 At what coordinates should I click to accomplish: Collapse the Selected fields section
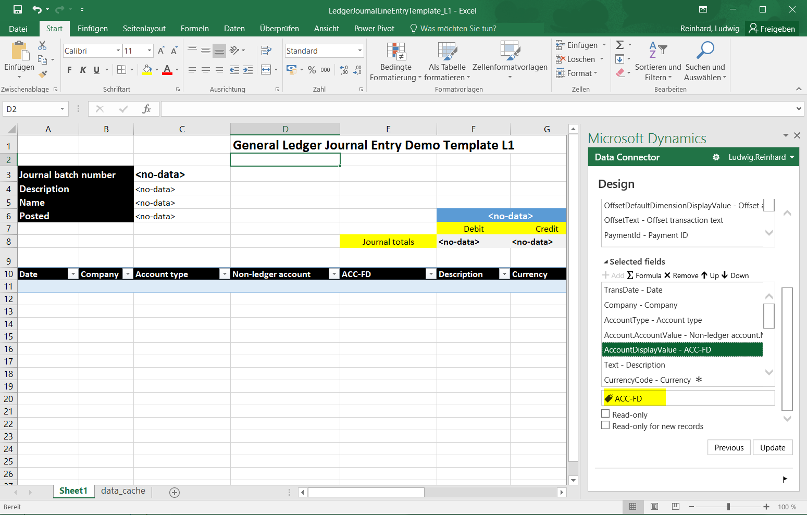click(606, 262)
